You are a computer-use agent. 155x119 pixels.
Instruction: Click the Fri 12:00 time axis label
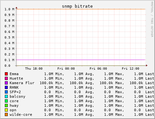click(131, 69)
